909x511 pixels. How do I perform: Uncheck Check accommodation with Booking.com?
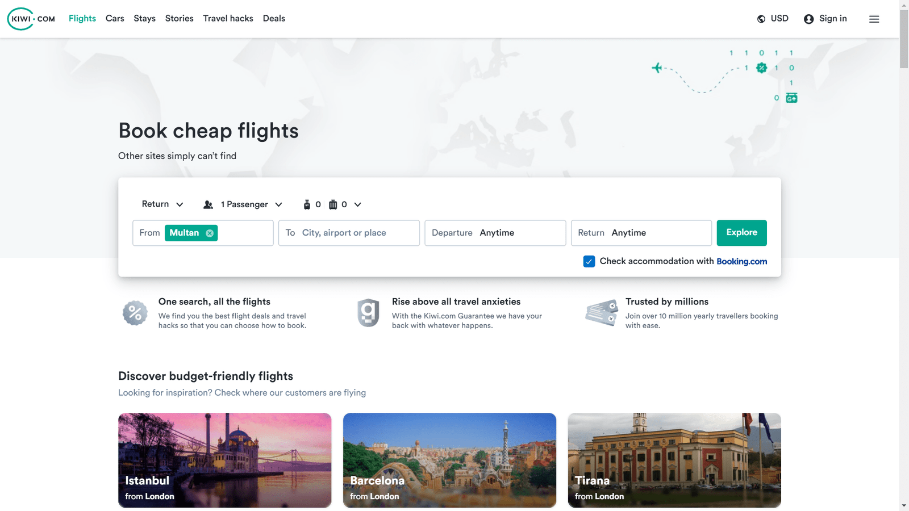(589, 261)
